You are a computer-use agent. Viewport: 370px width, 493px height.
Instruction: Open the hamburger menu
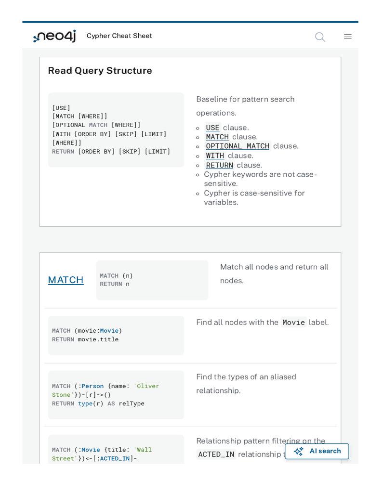[x=348, y=37]
